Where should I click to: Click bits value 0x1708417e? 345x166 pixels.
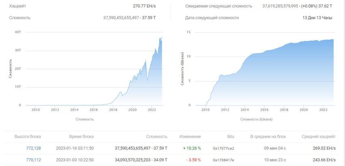pos(224,160)
